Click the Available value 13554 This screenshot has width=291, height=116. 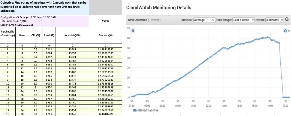[x=72, y=53]
